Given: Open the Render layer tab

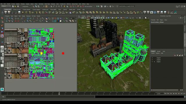Looking at the screenshot, I should pyautogui.click(x=159, y=51).
